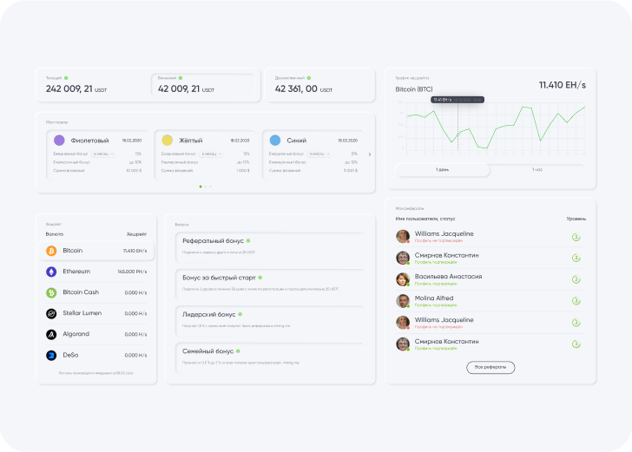Image resolution: width=632 pixels, height=452 pixels.
Task: Click info dot next to Семейный бонус
Action: 238,351
